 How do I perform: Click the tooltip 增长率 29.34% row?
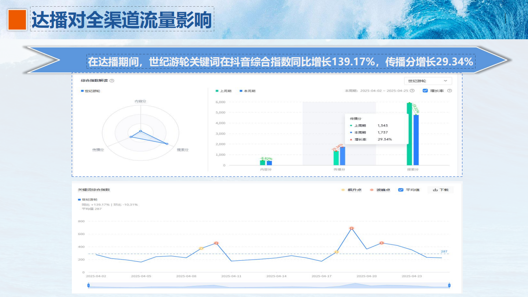(x=371, y=139)
